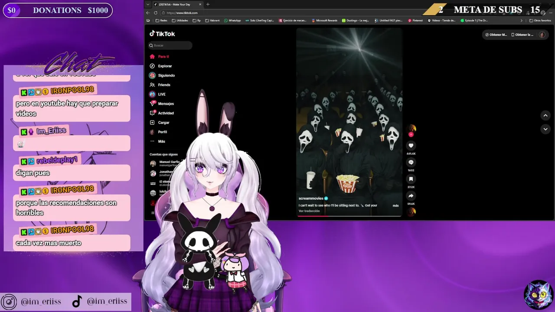Open the tab search dropdown arrow
Viewport: 555px width, 312px height.
(x=148, y=4)
